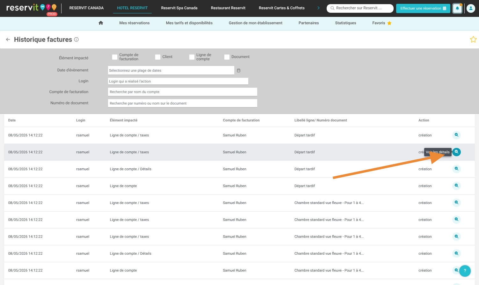View details of plain Ligne de compte Départ tardif row
479x285 pixels.
click(x=457, y=186)
